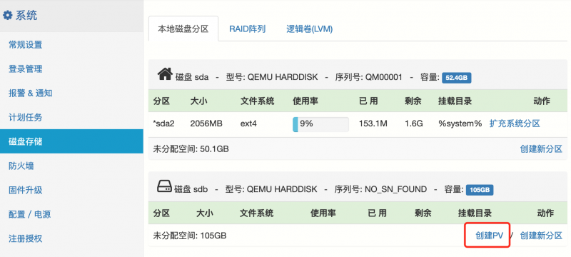Click 创建PV for disk sdb

coord(490,236)
